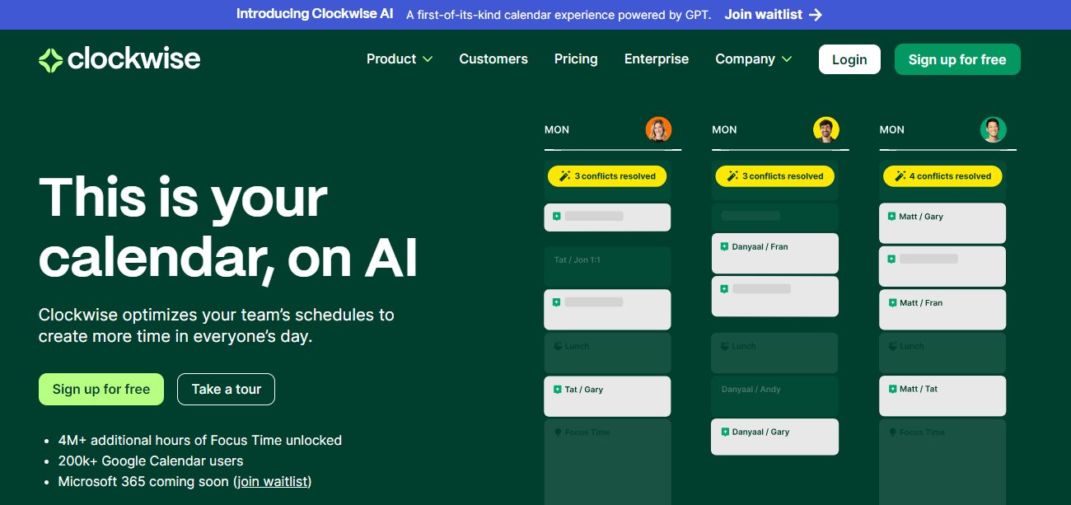Open the Pricing page

point(576,59)
